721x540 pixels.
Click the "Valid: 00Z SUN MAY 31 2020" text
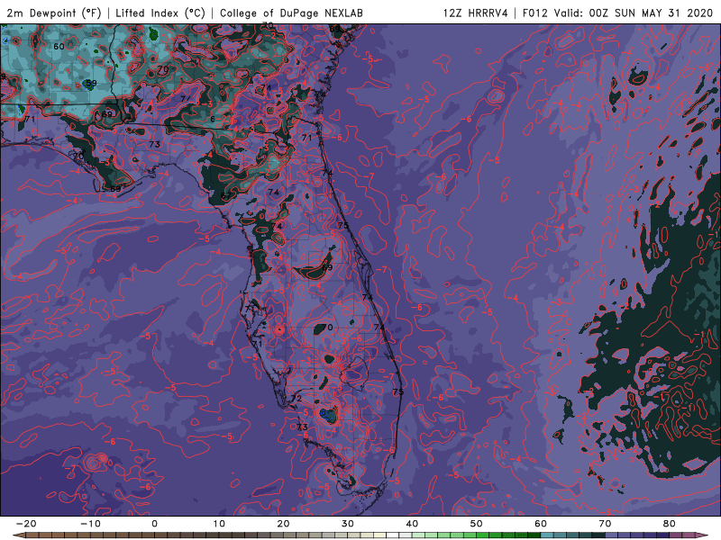pyautogui.click(x=634, y=13)
